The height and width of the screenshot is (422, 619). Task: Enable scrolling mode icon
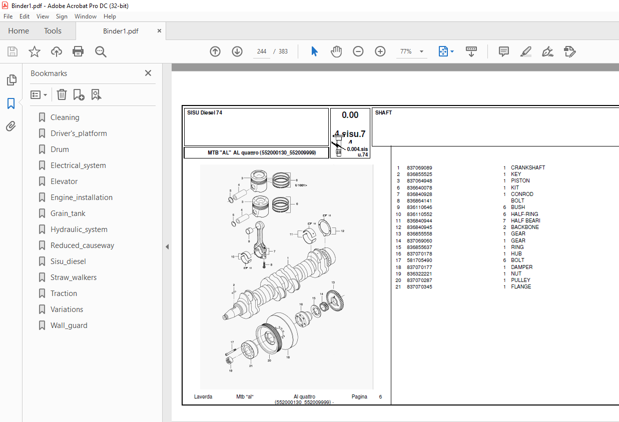tap(471, 51)
